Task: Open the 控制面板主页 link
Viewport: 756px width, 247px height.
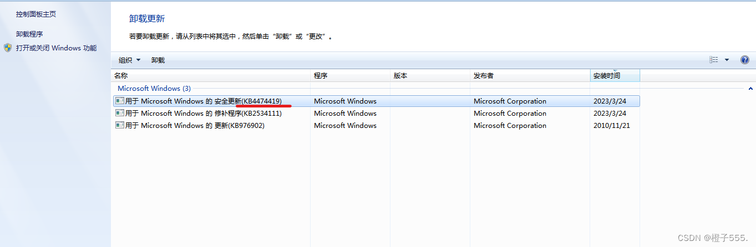Action: tap(36, 14)
